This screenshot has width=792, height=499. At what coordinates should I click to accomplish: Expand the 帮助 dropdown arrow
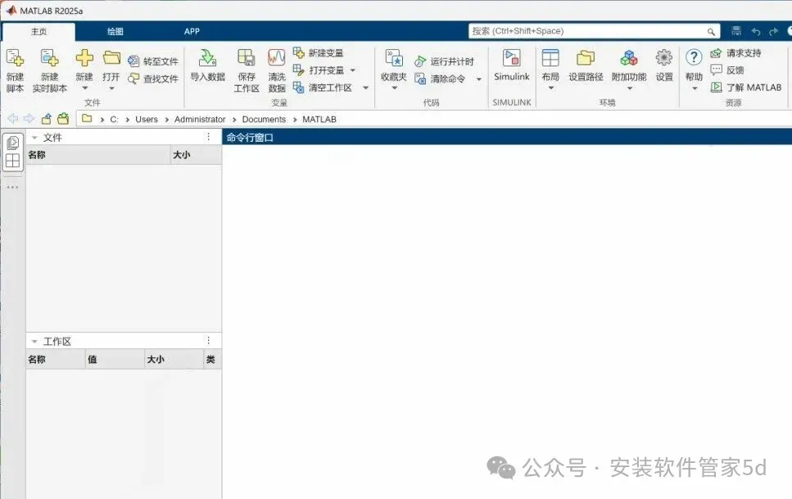tap(695, 88)
